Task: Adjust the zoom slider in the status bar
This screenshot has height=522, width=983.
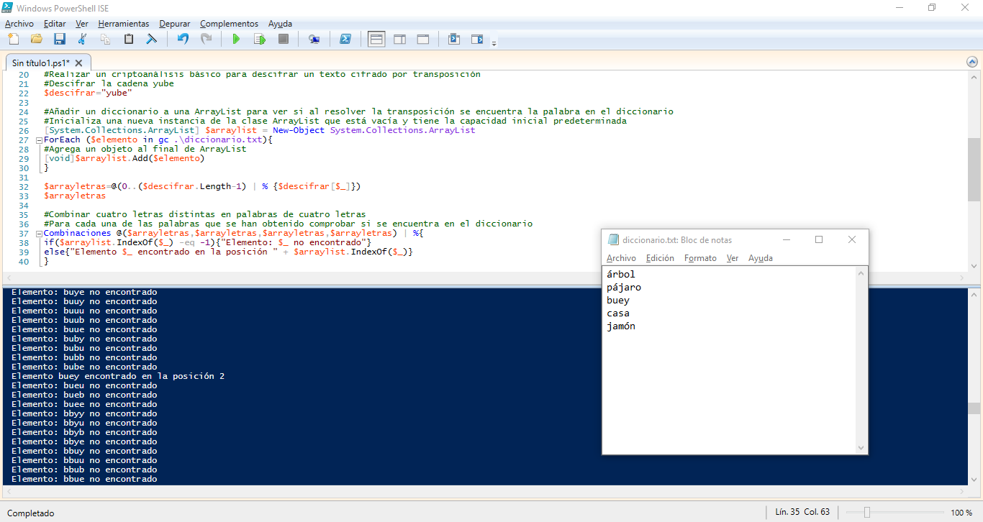Action: [867, 513]
